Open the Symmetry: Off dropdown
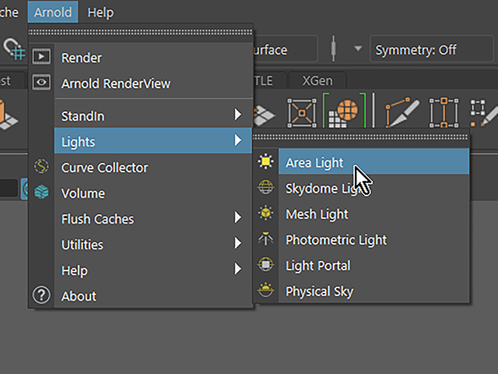 [x=431, y=50]
